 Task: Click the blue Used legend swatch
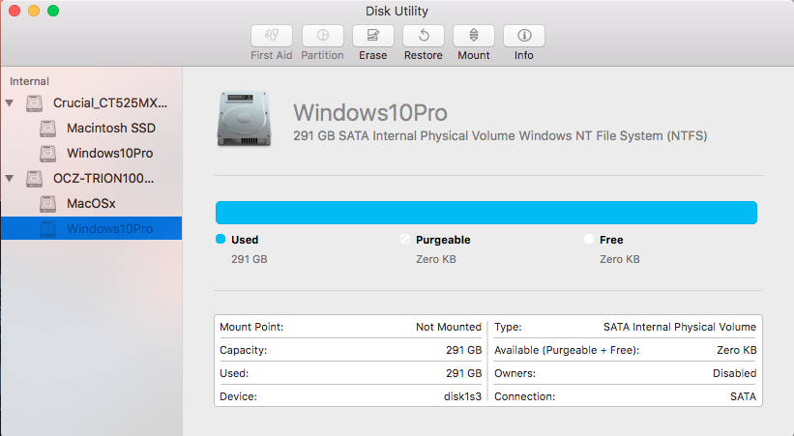(221, 239)
